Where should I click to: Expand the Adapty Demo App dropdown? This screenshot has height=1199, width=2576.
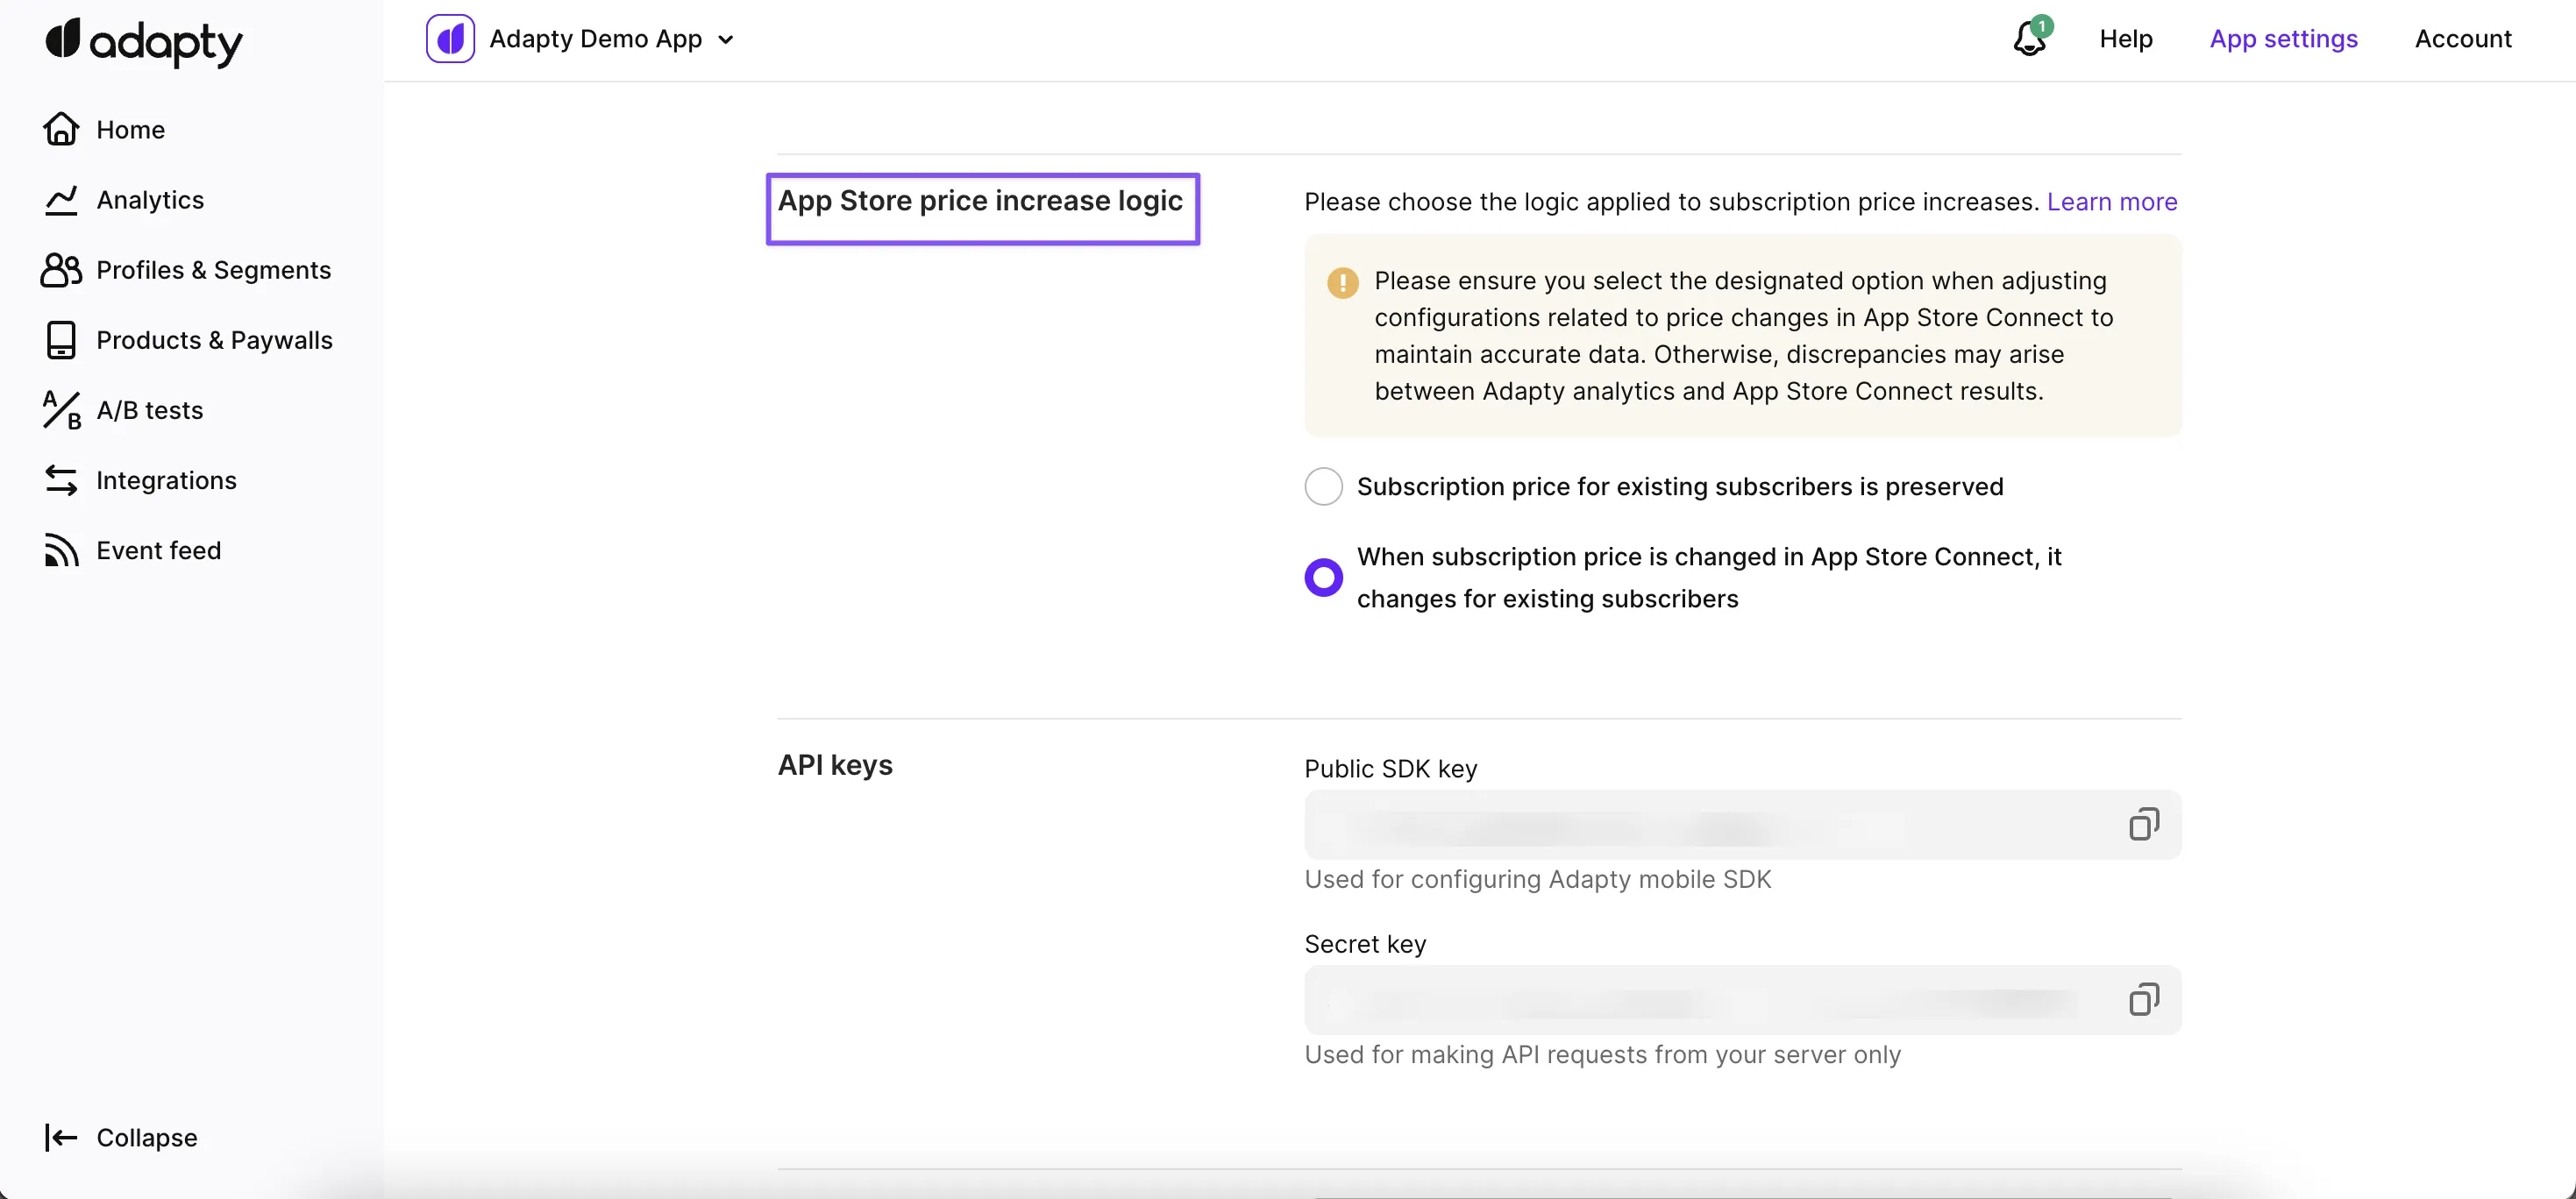(725, 40)
